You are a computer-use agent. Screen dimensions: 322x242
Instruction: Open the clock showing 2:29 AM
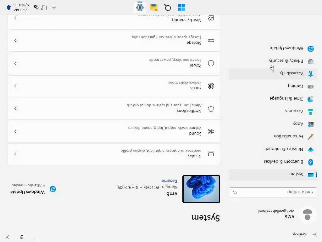21,8
